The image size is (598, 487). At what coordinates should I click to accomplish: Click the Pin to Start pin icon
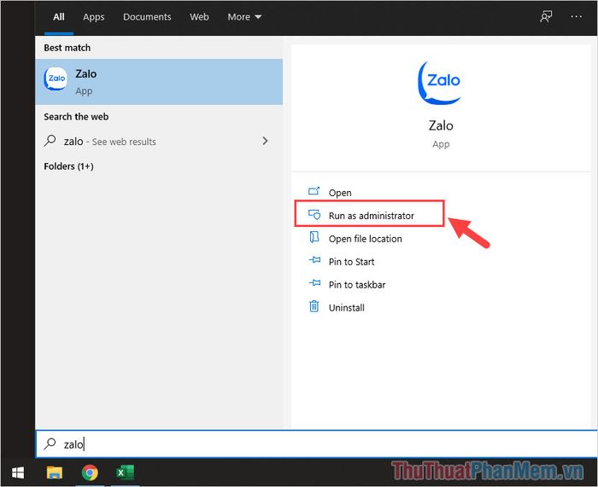[x=314, y=260]
